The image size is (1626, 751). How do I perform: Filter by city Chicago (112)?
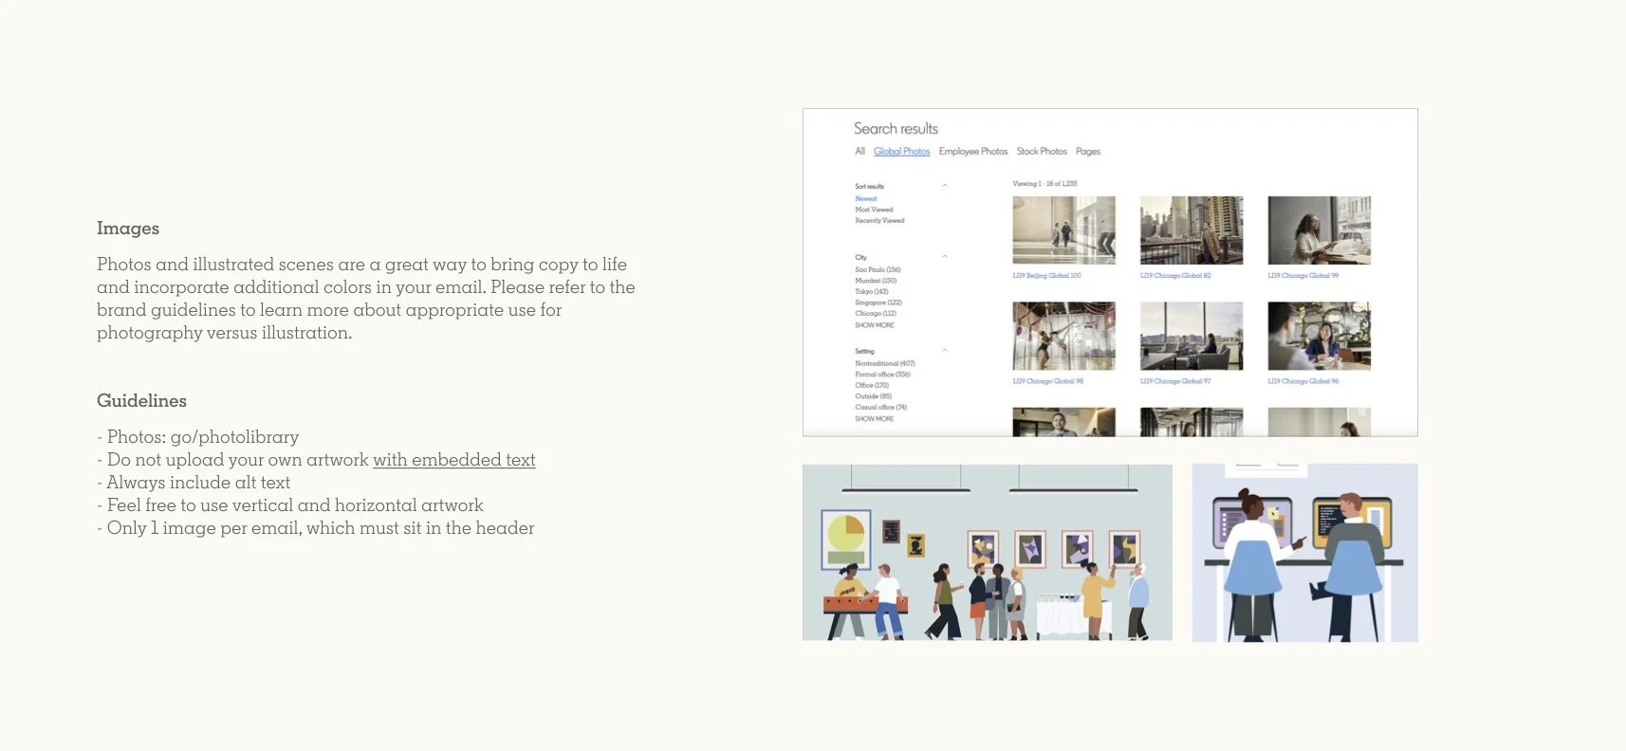coord(876,314)
